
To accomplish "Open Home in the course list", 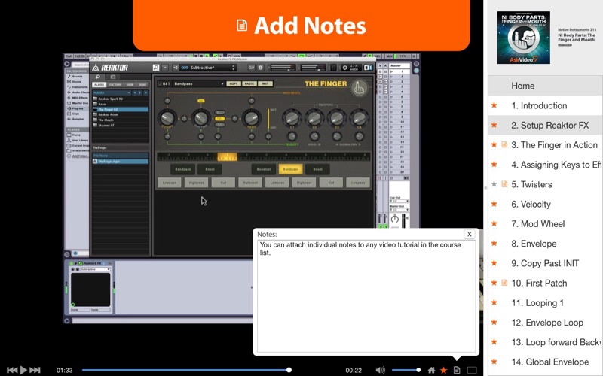I will [545, 86].
